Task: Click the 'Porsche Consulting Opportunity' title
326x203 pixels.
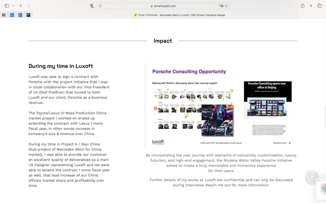Action: pos(189,72)
